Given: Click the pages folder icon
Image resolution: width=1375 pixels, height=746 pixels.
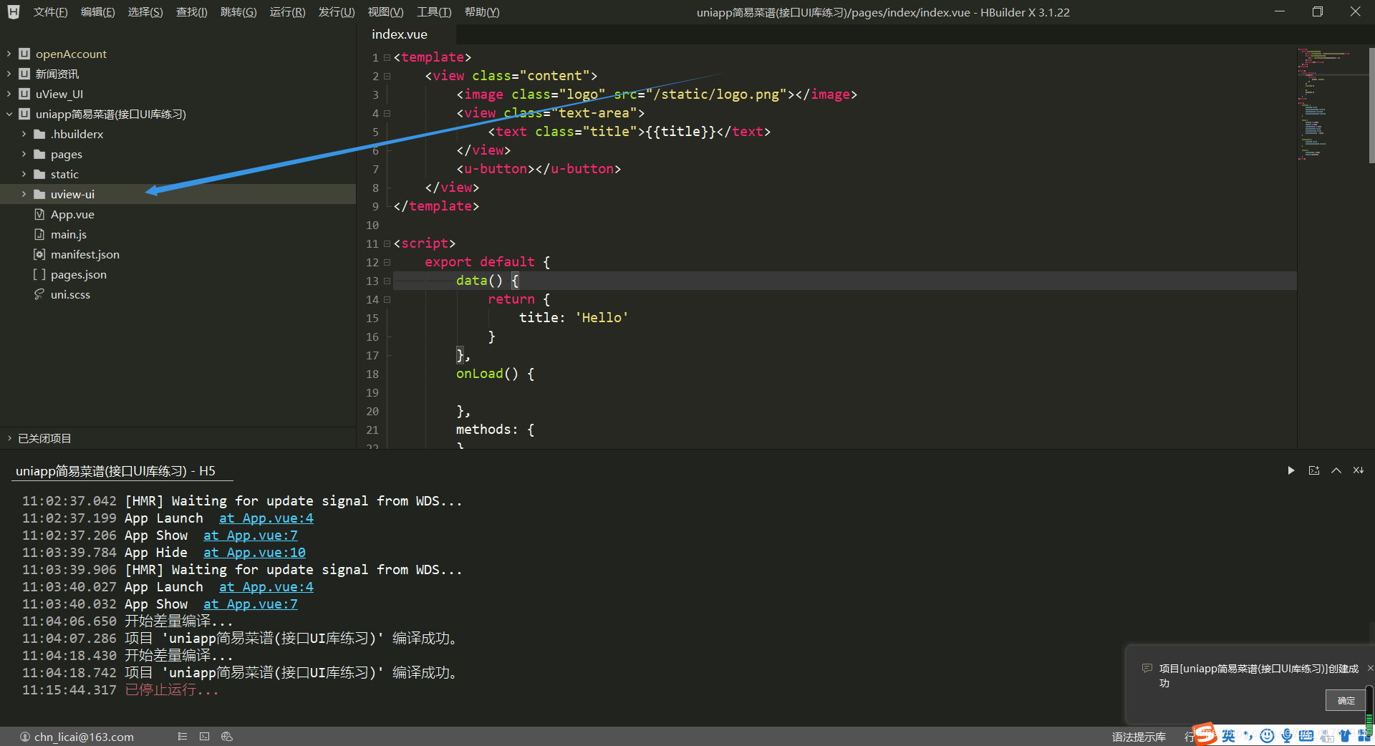Looking at the screenshot, I should 39,154.
